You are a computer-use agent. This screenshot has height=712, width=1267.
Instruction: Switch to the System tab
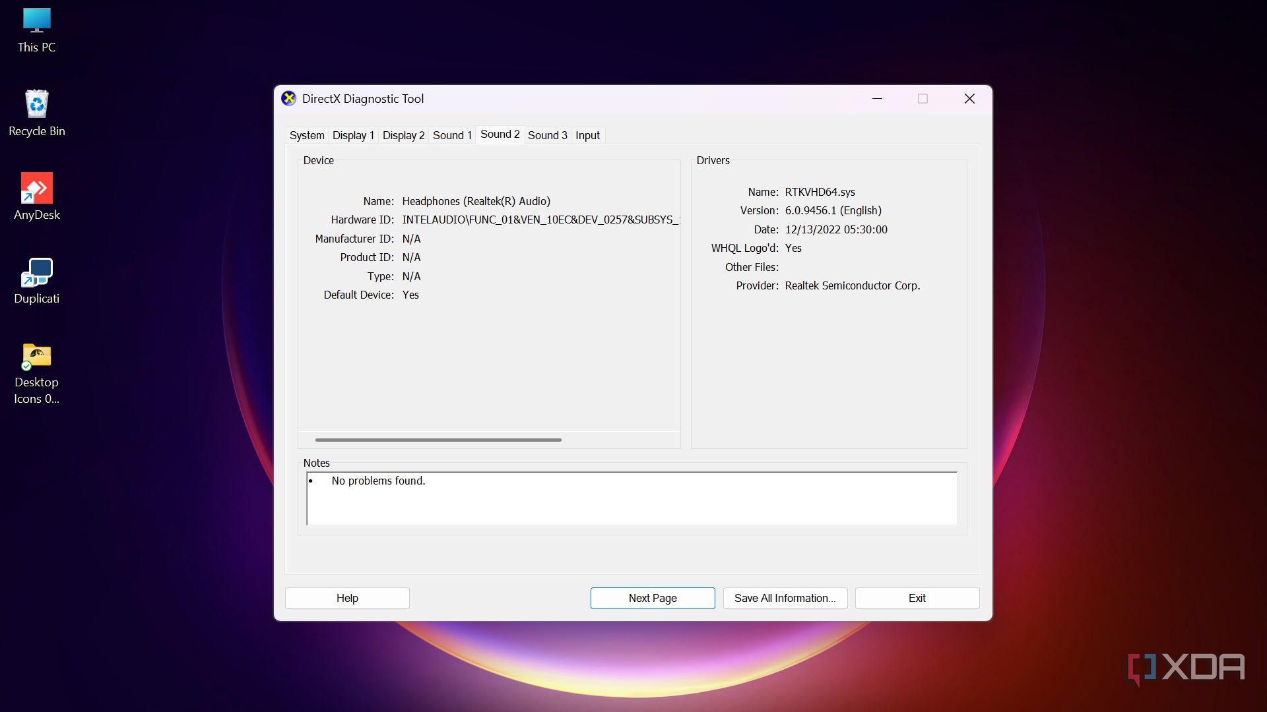click(x=307, y=135)
